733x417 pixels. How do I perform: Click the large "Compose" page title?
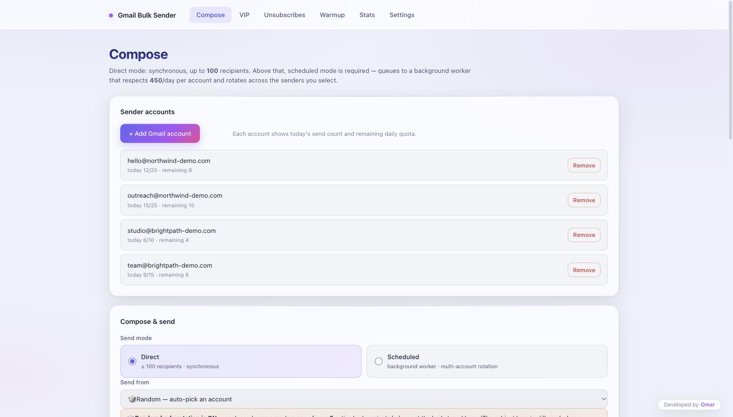[x=138, y=54]
